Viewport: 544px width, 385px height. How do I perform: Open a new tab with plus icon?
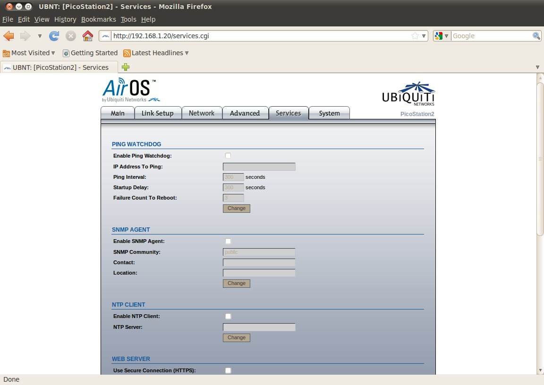click(126, 67)
